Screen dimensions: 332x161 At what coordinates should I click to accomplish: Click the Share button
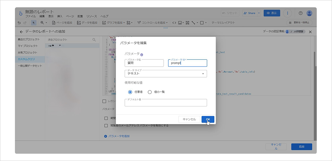click(x=250, y=13)
